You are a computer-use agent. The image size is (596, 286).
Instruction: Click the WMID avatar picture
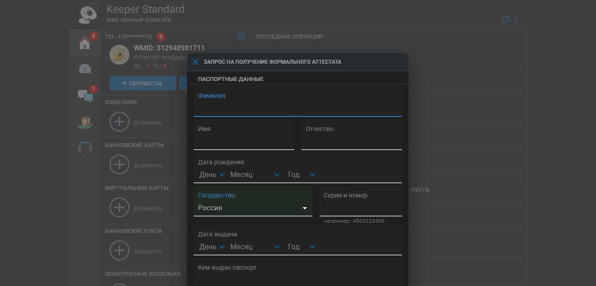click(x=119, y=54)
